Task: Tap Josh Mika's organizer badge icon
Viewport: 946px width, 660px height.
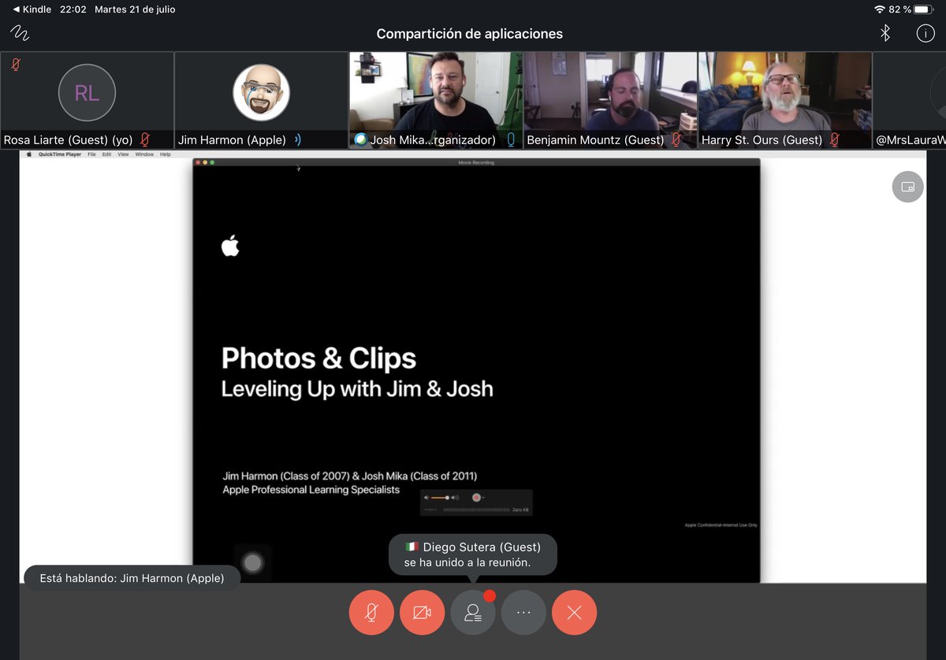Action: 360,140
